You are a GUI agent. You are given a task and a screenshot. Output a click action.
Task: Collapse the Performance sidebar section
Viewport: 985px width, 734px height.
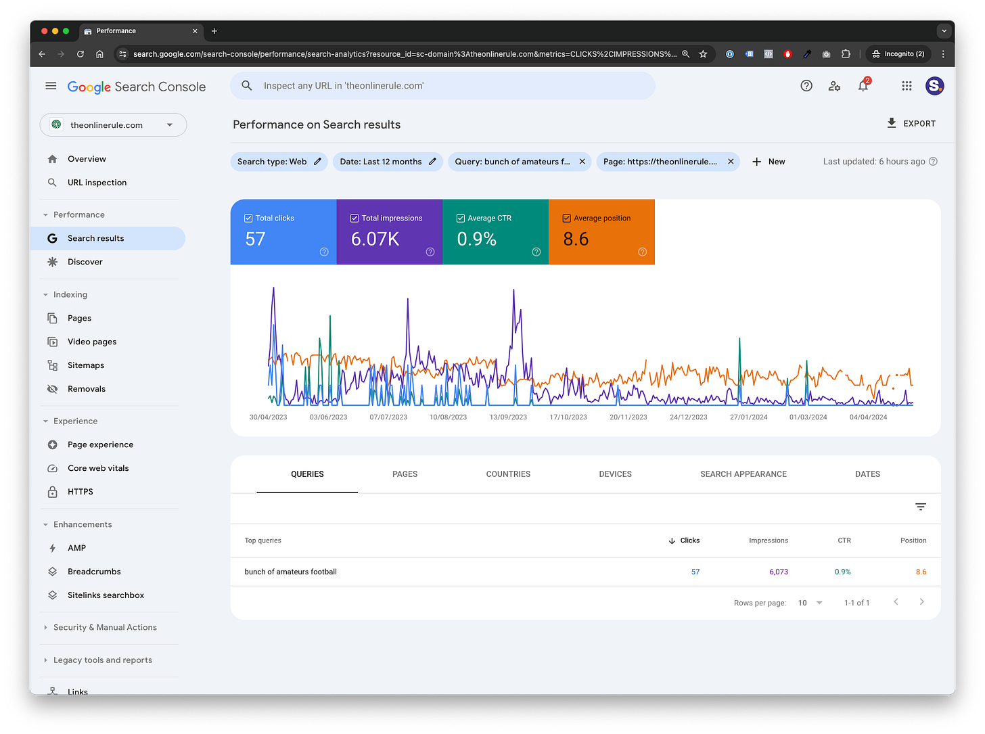[x=45, y=215]
